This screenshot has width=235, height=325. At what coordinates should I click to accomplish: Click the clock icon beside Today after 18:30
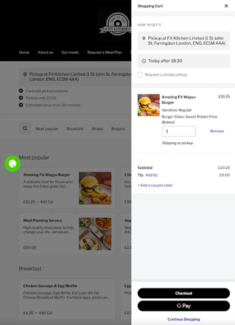pos(144,61)
